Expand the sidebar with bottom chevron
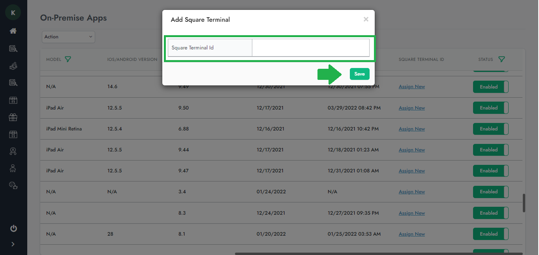 coord(13,244)
